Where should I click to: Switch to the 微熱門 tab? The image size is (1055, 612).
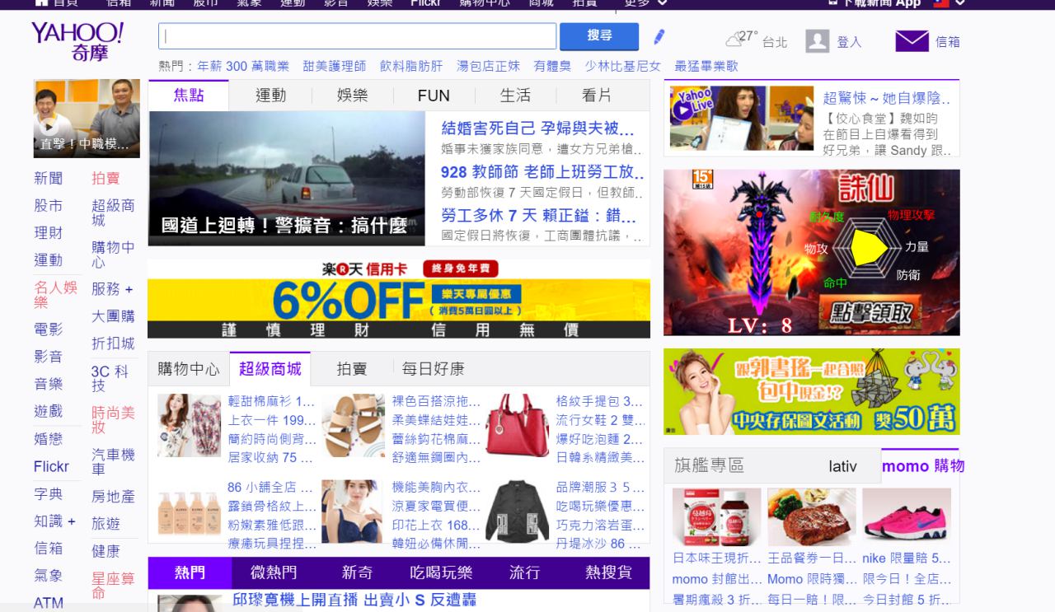tap(274, 572)
